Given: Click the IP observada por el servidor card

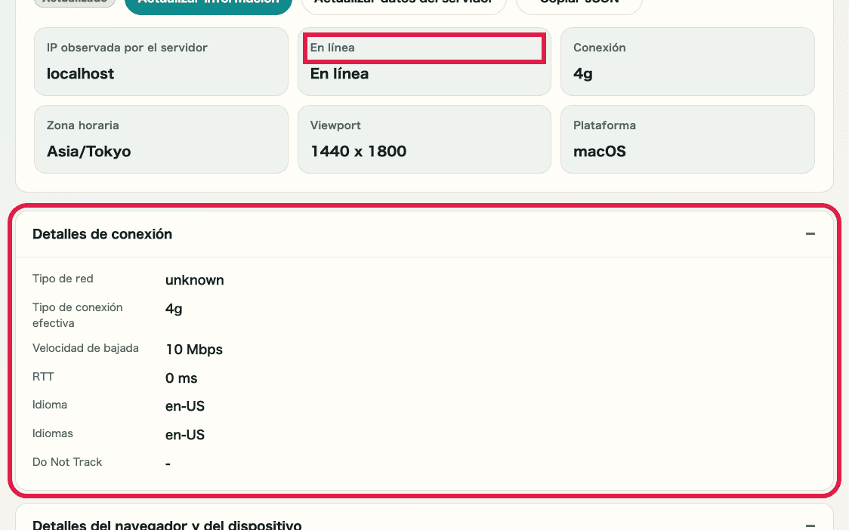Looking at the screenshot, I should click(161, 61).
